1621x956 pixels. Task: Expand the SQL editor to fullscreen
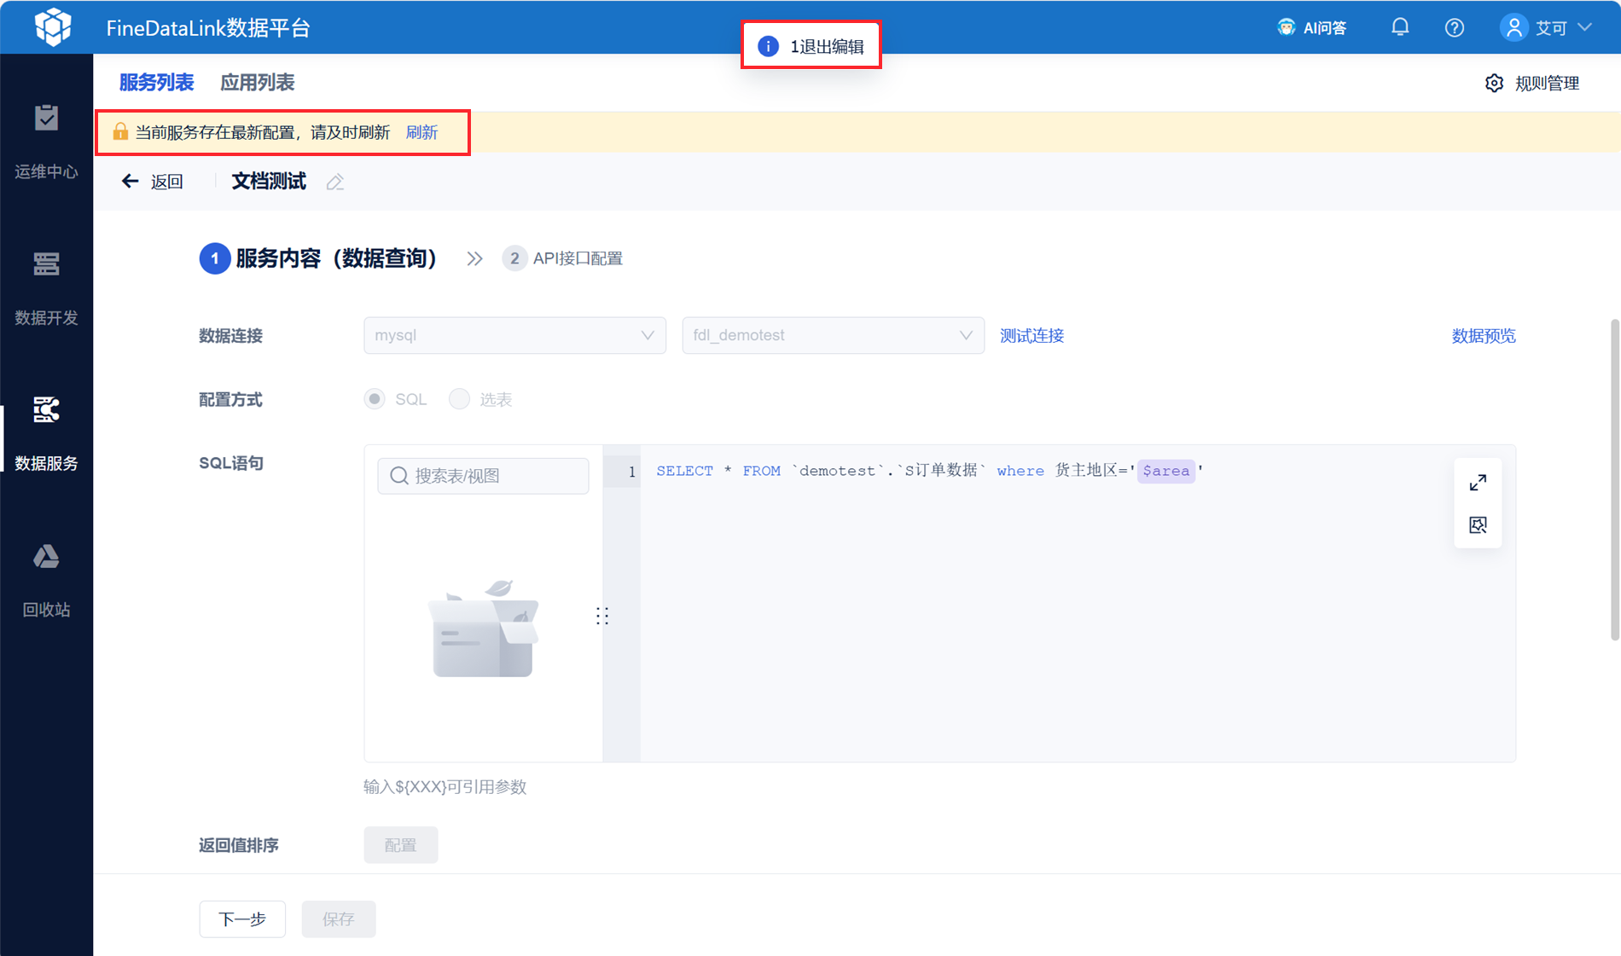(x=1478, y=483)
